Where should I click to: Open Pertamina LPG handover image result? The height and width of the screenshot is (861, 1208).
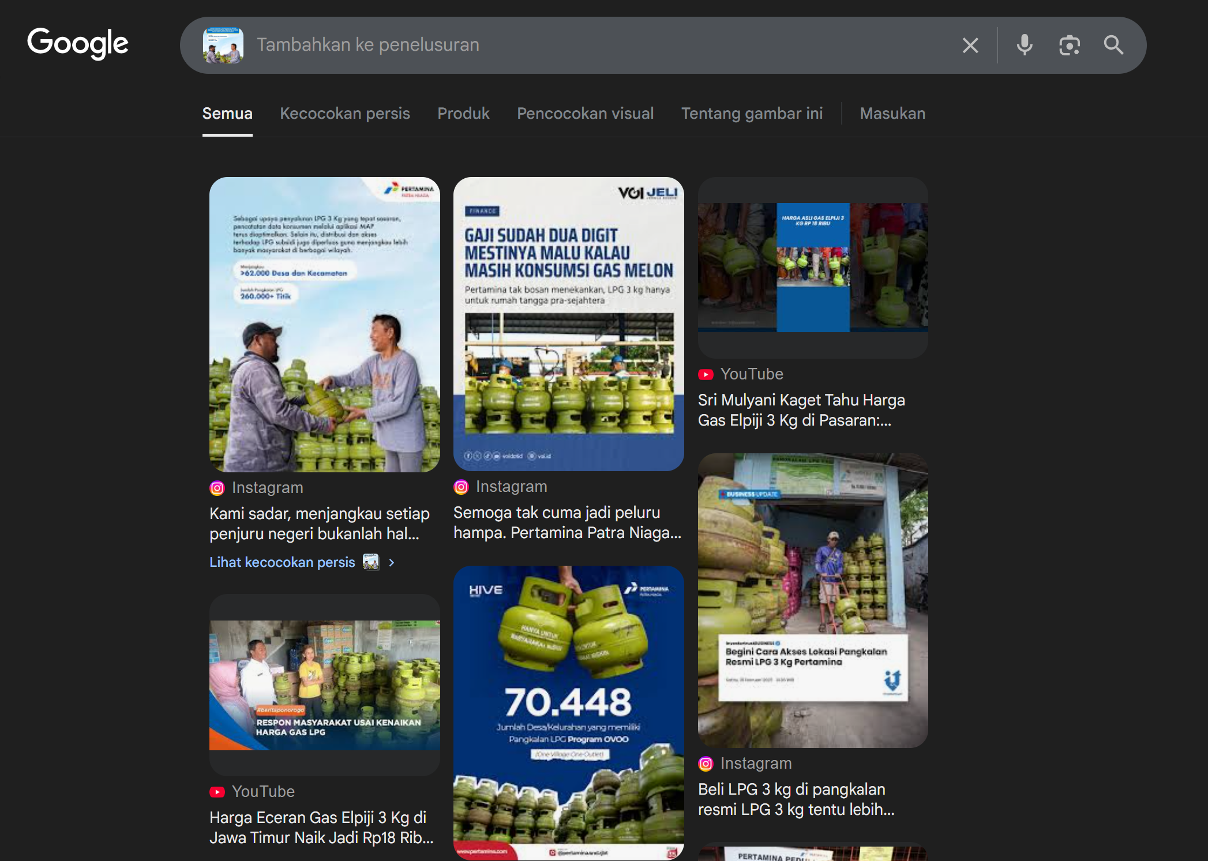[x=325, y=325]
